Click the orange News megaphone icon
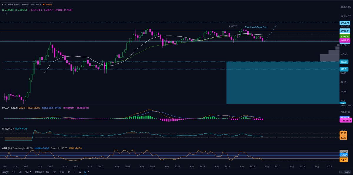 [44, 5]
